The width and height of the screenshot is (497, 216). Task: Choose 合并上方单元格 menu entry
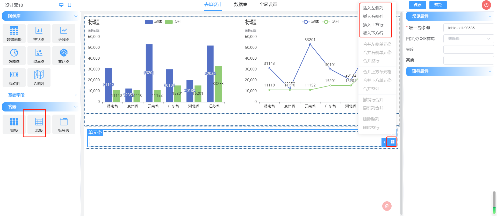click(x=377, y=72)
